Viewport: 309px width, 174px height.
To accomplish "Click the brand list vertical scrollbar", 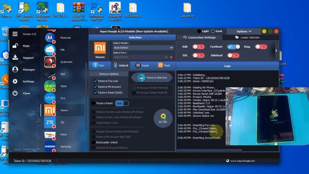I will point(86,96).
